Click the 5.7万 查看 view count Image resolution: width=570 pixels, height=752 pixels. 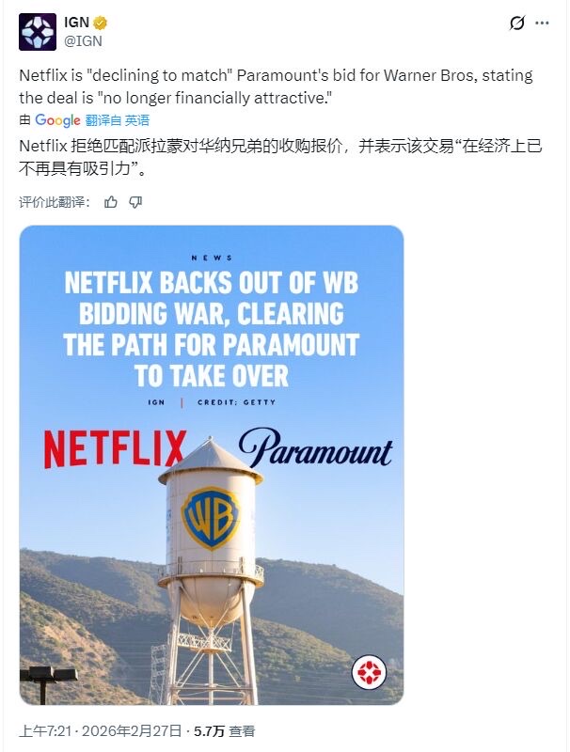tap(224, 731)
